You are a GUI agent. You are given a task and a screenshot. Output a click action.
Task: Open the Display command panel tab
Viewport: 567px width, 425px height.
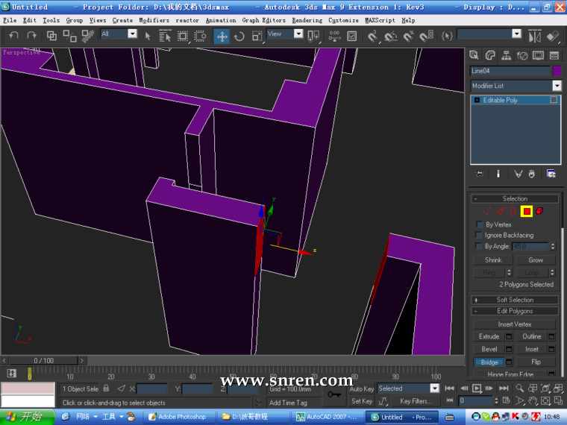538,55
